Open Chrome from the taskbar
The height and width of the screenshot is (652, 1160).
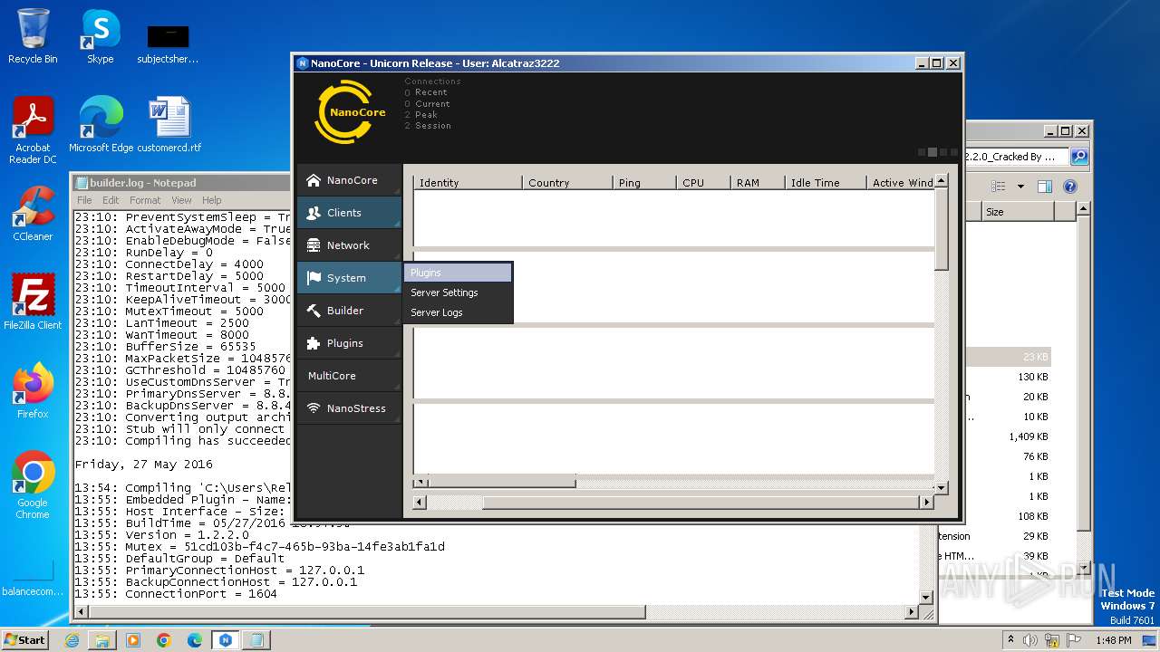[164, 640]
